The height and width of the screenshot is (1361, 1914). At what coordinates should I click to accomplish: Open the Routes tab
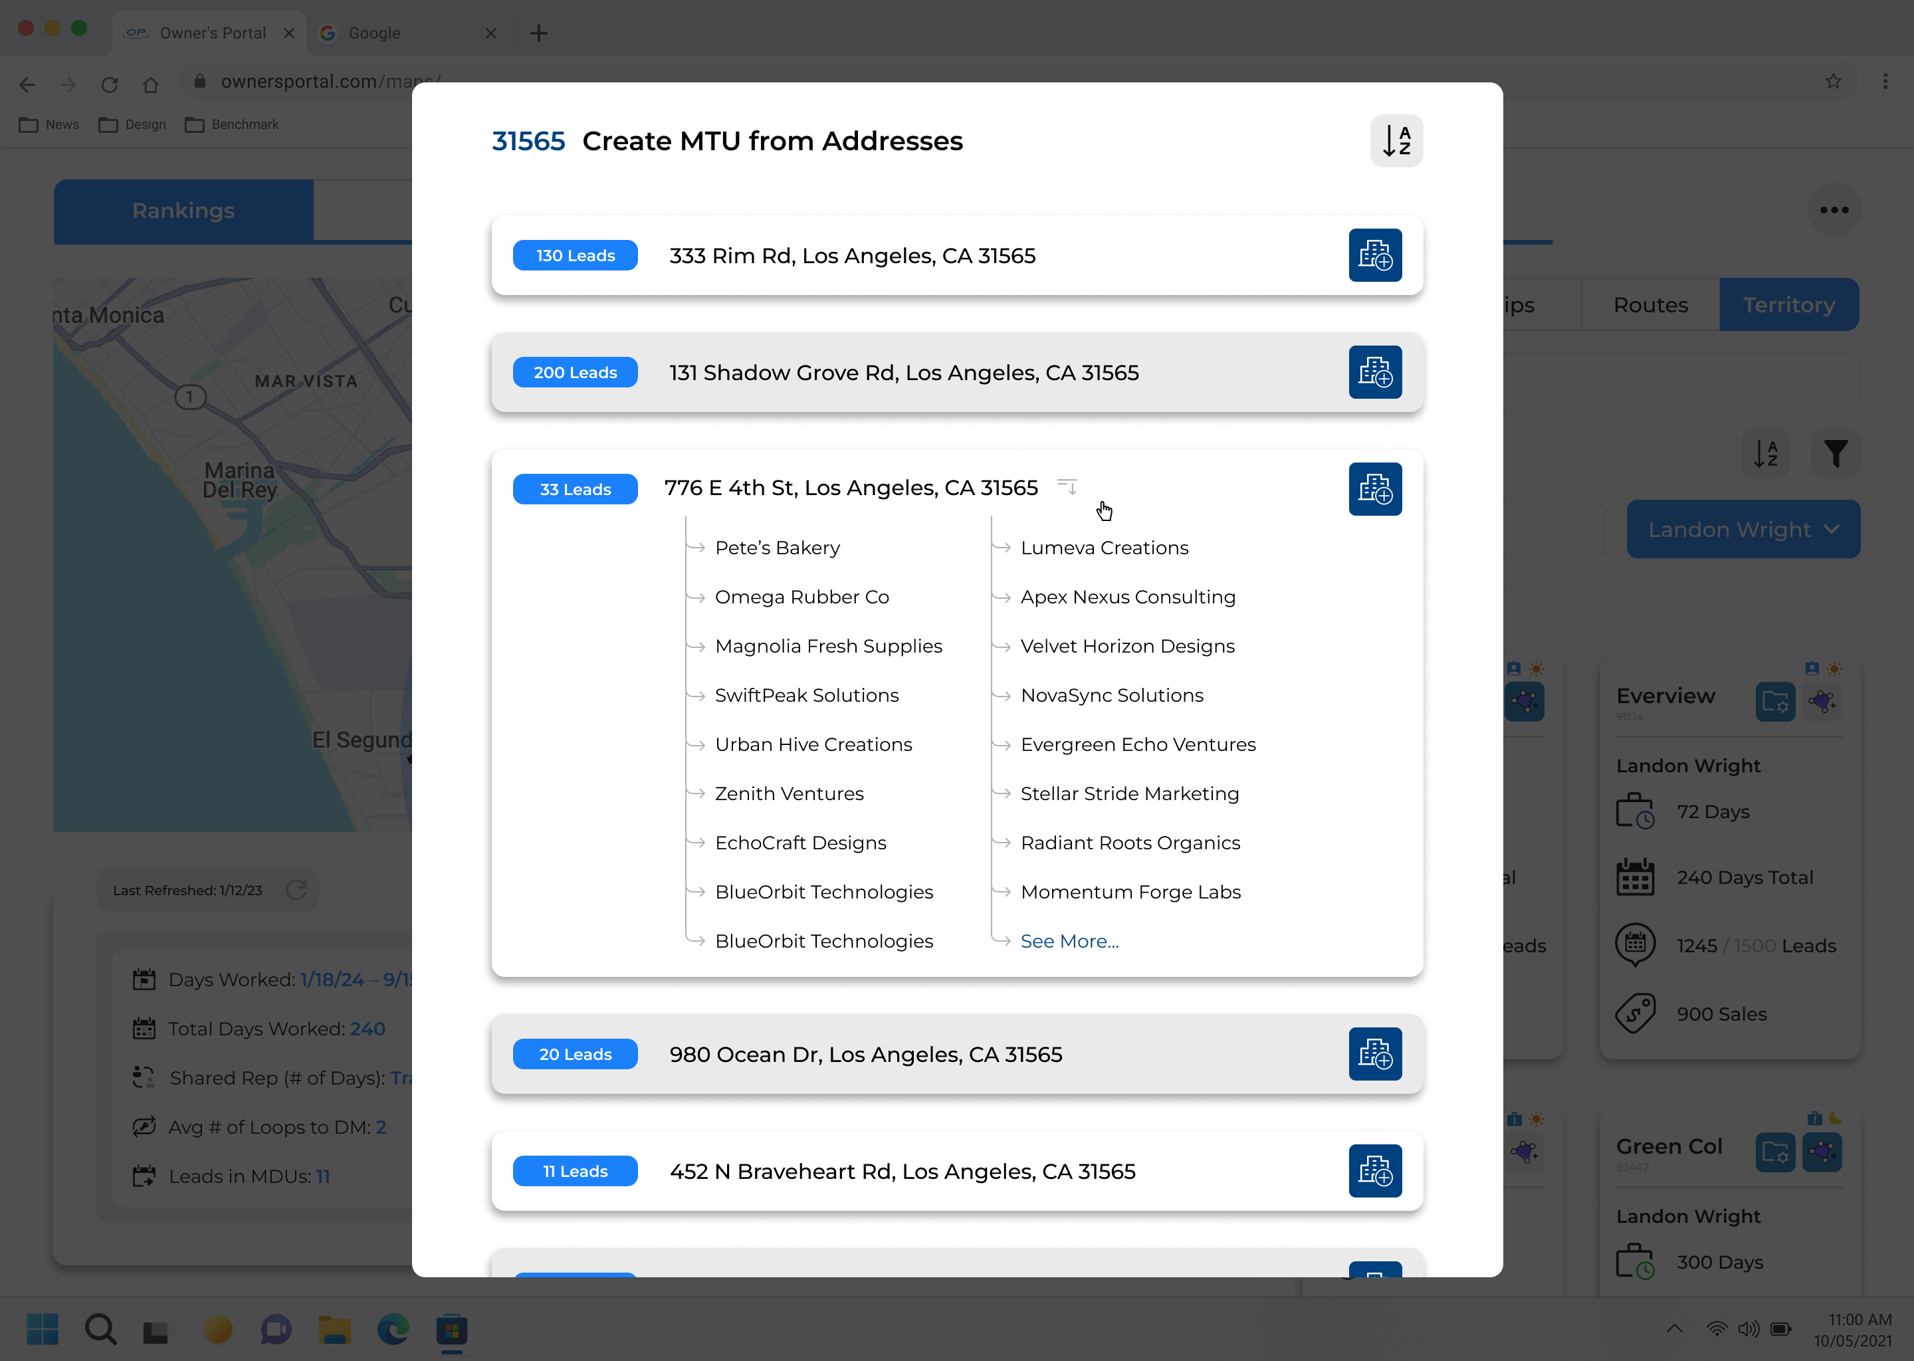coord(1650,305)
